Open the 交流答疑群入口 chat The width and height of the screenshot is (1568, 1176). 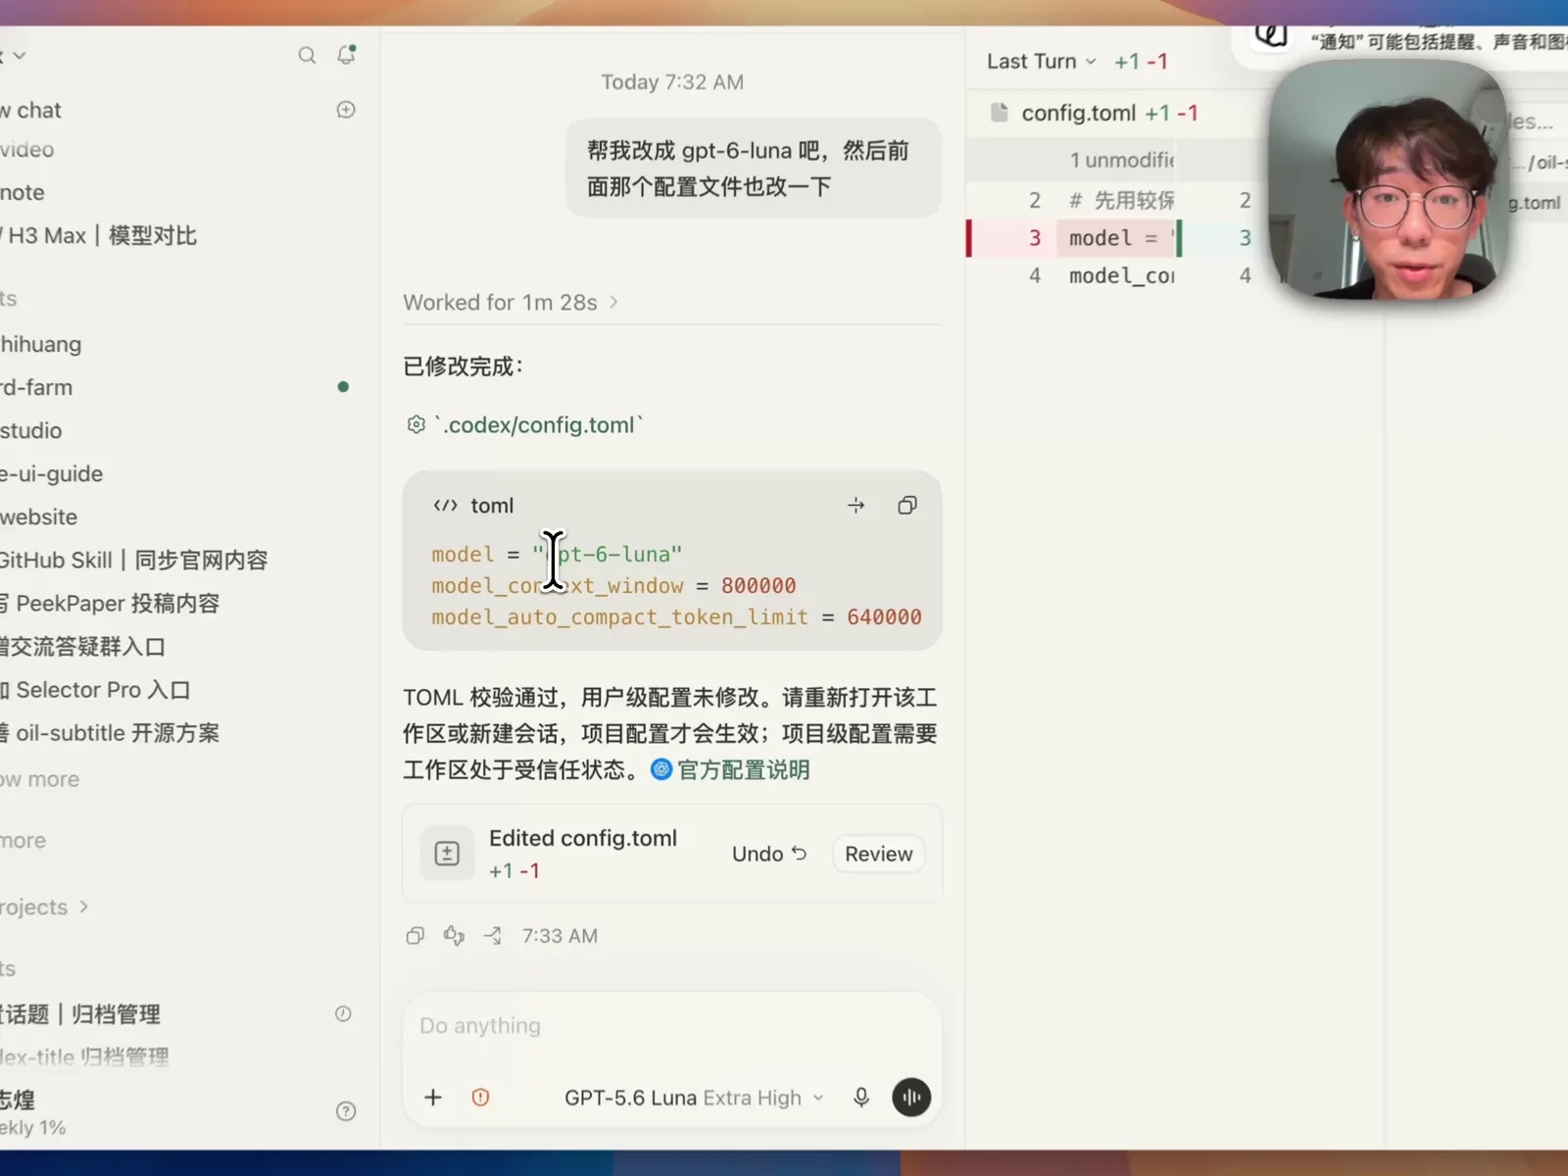[82, 647]
